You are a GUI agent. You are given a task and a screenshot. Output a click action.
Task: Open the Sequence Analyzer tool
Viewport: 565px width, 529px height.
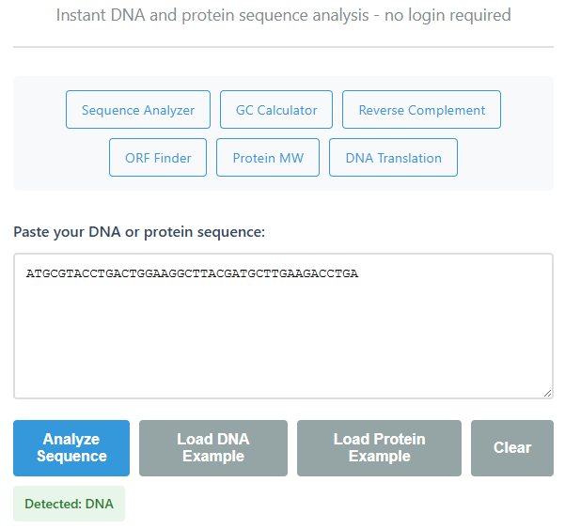pyautogui.click(x=138, y=110)
